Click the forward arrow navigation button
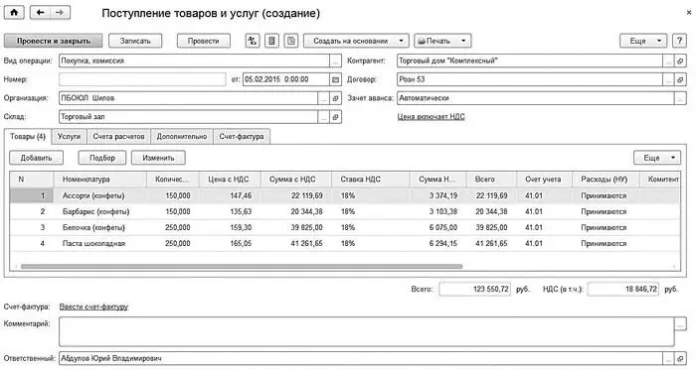696x369 pixels. coord(60,13)
